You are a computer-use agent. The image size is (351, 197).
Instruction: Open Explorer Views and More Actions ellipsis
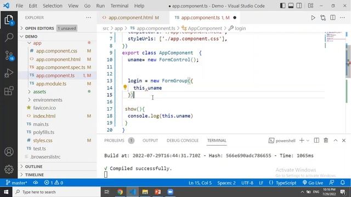click(88, 18)
